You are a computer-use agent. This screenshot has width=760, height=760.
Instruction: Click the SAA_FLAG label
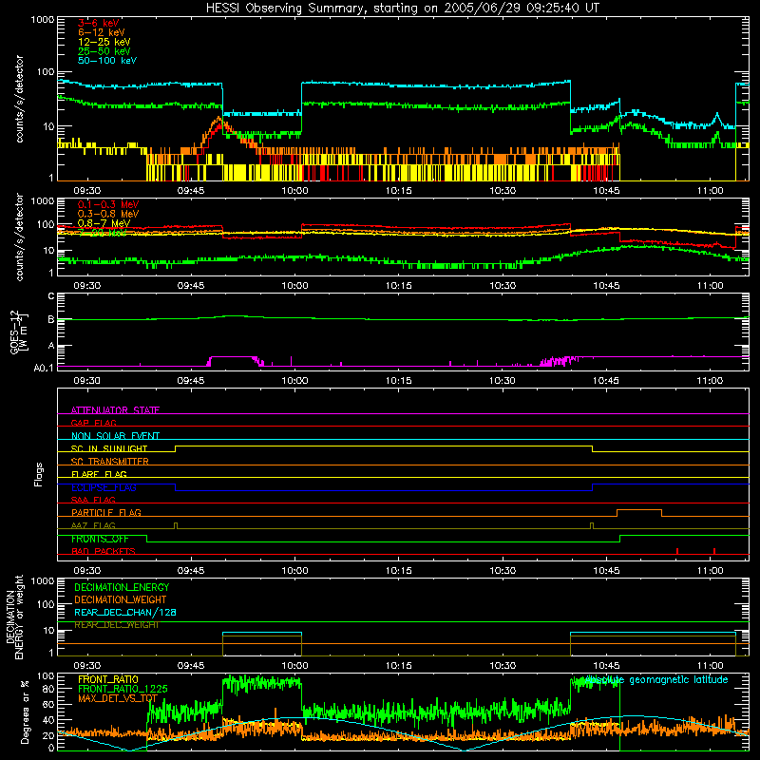click(93, 500)
